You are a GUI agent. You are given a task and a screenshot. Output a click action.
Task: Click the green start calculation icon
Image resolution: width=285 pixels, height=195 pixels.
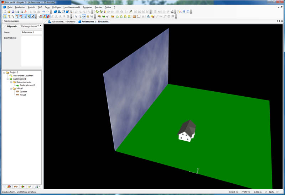tap(97, 12)
